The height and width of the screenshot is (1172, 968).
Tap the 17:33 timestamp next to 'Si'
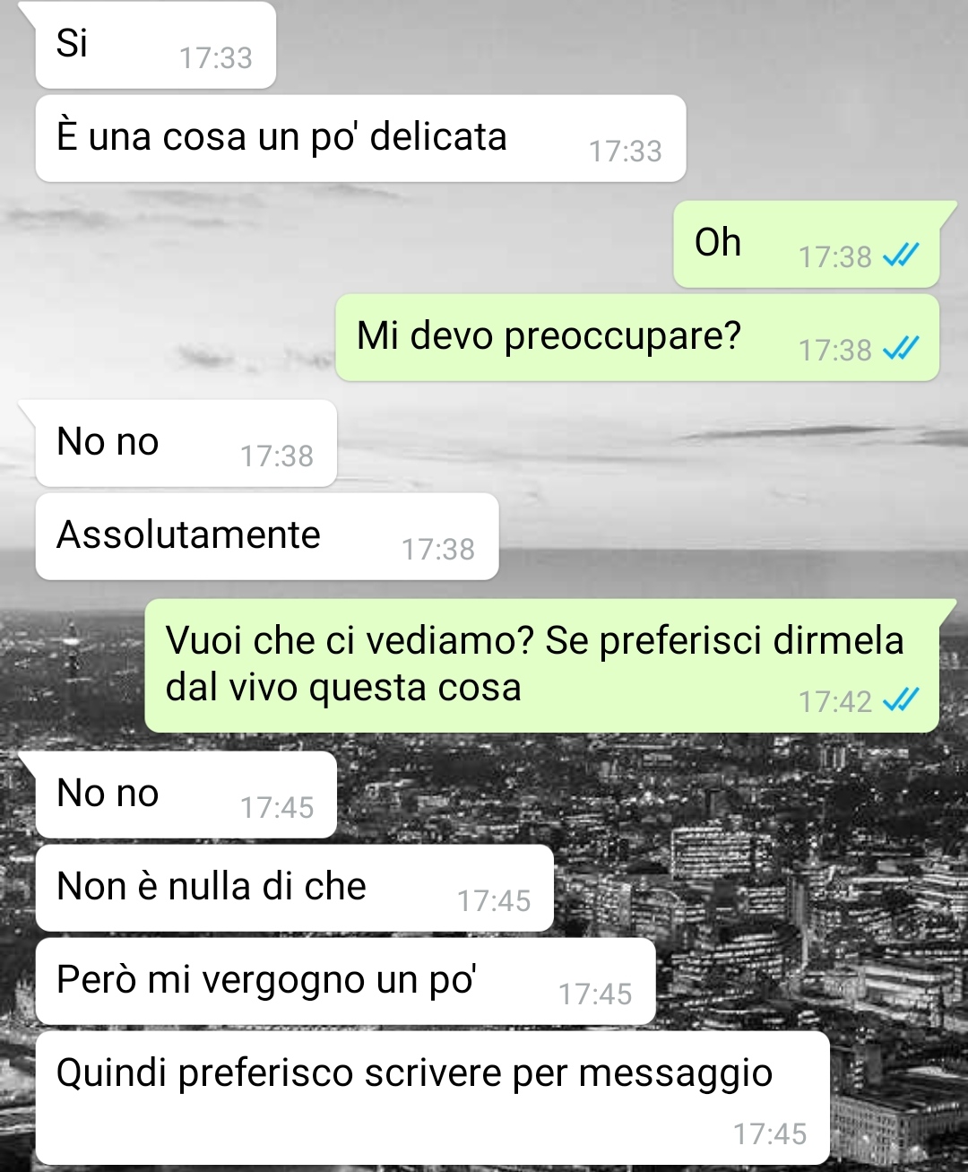tap(216, 58)
